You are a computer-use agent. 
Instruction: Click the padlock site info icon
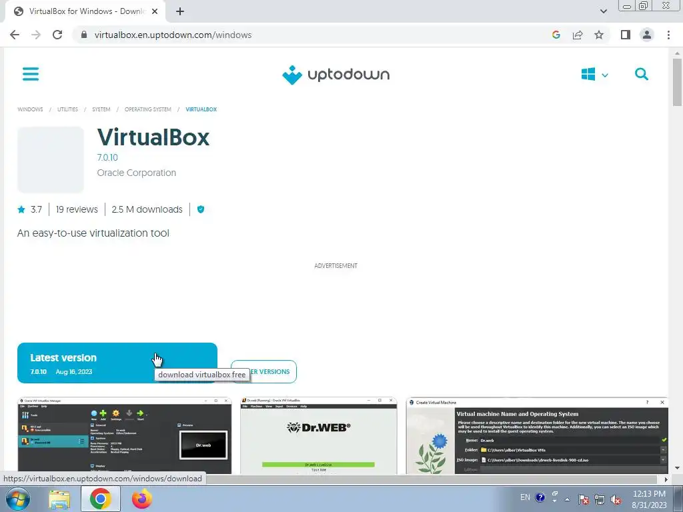pyautogui.click(x=84, y=35)
